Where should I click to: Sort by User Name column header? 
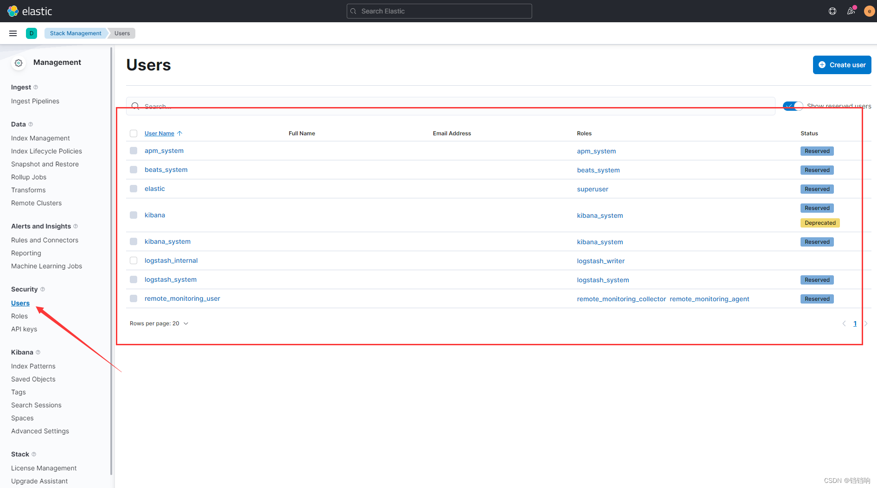pyautogui.click(x=159, y=133)
